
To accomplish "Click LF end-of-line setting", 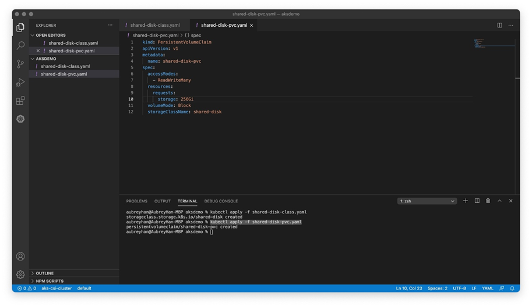I will [474, 288].
